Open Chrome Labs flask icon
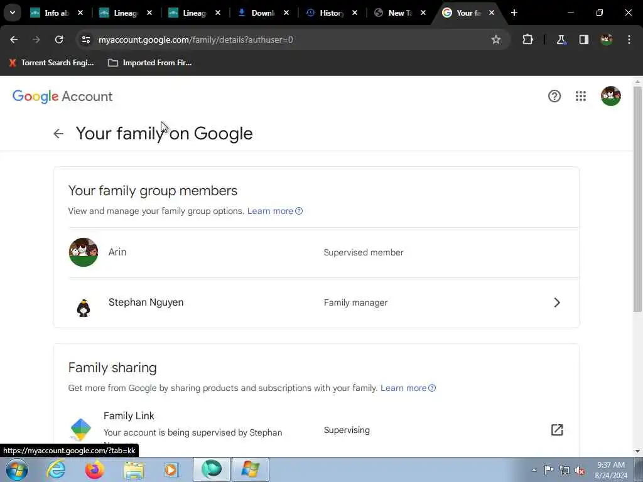Viewport: 643px width, 482px height. pyautogui.click(x=561, y=40)
